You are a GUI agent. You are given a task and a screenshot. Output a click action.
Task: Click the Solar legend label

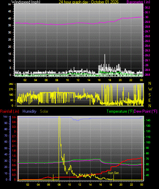click(x=44, y=111)
